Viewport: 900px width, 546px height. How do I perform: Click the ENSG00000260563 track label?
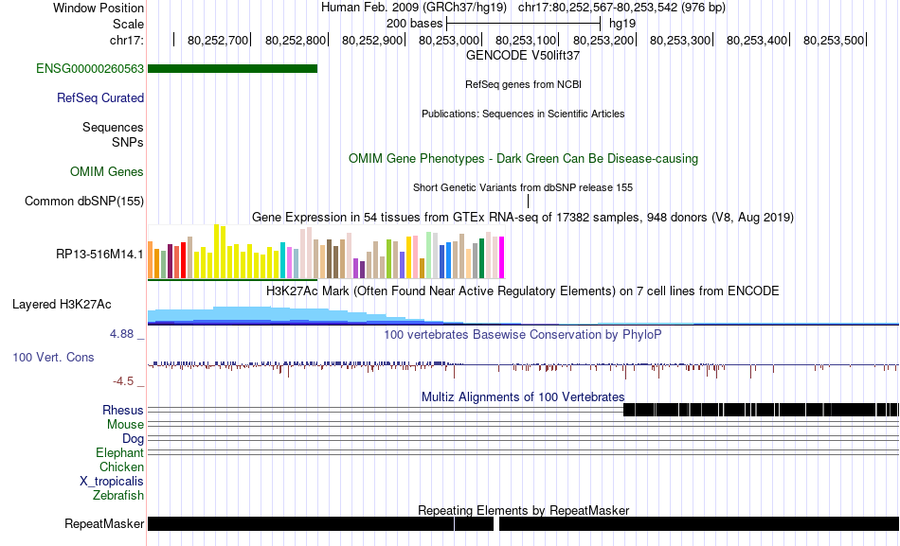[x=90, y=69]
